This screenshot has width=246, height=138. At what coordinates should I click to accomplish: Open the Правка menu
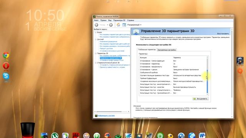pyautogui.click(x=103, y=20)
